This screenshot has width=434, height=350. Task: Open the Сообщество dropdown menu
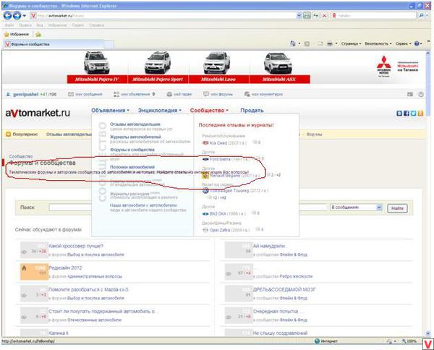pos(209,111)
